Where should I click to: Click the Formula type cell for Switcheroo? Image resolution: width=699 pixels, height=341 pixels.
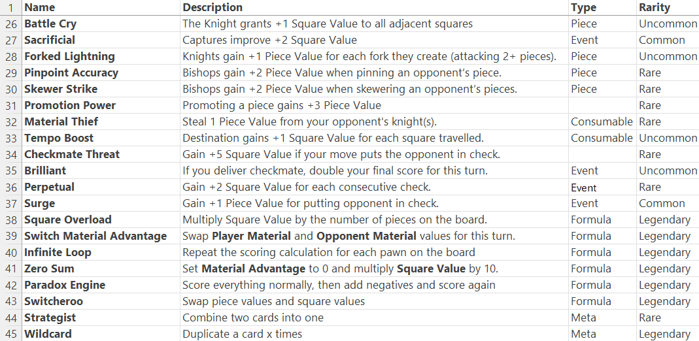pyautogui.click(x=590, y=301)
